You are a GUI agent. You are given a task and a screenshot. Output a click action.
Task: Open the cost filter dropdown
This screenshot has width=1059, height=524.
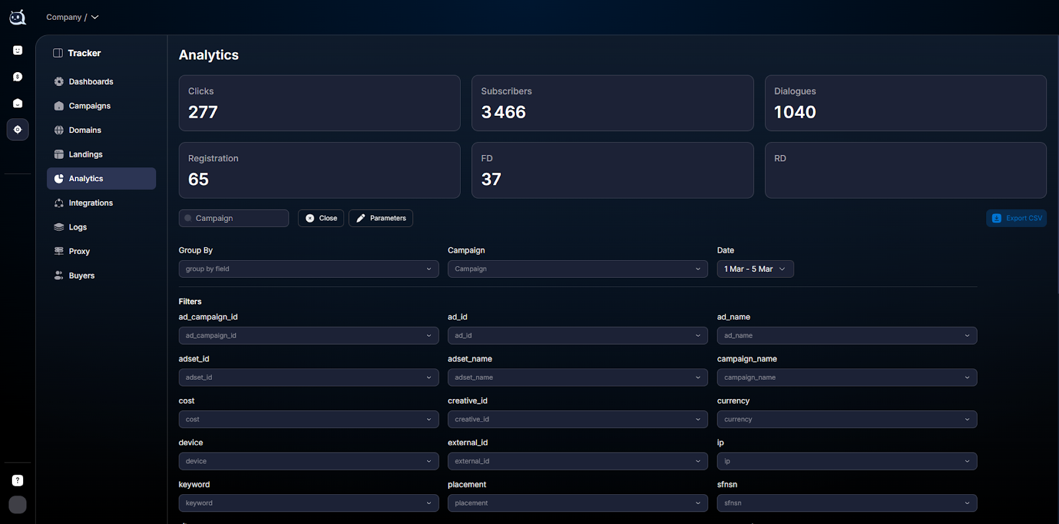click(x=308, y=419)
